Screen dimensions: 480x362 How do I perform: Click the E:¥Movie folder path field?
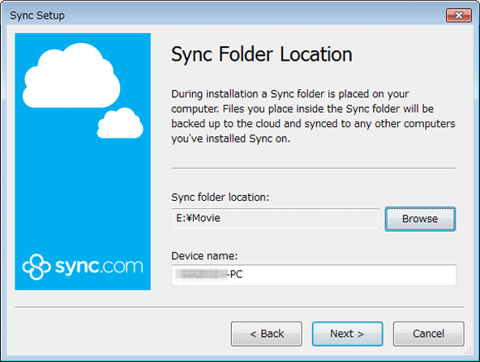[x=275, y=219]
